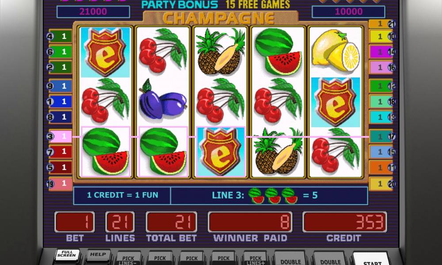The height and width of the screenshot is (265, 442).
Task: Click the lemon symbol on the fifth reel
Action: (335, 51)
